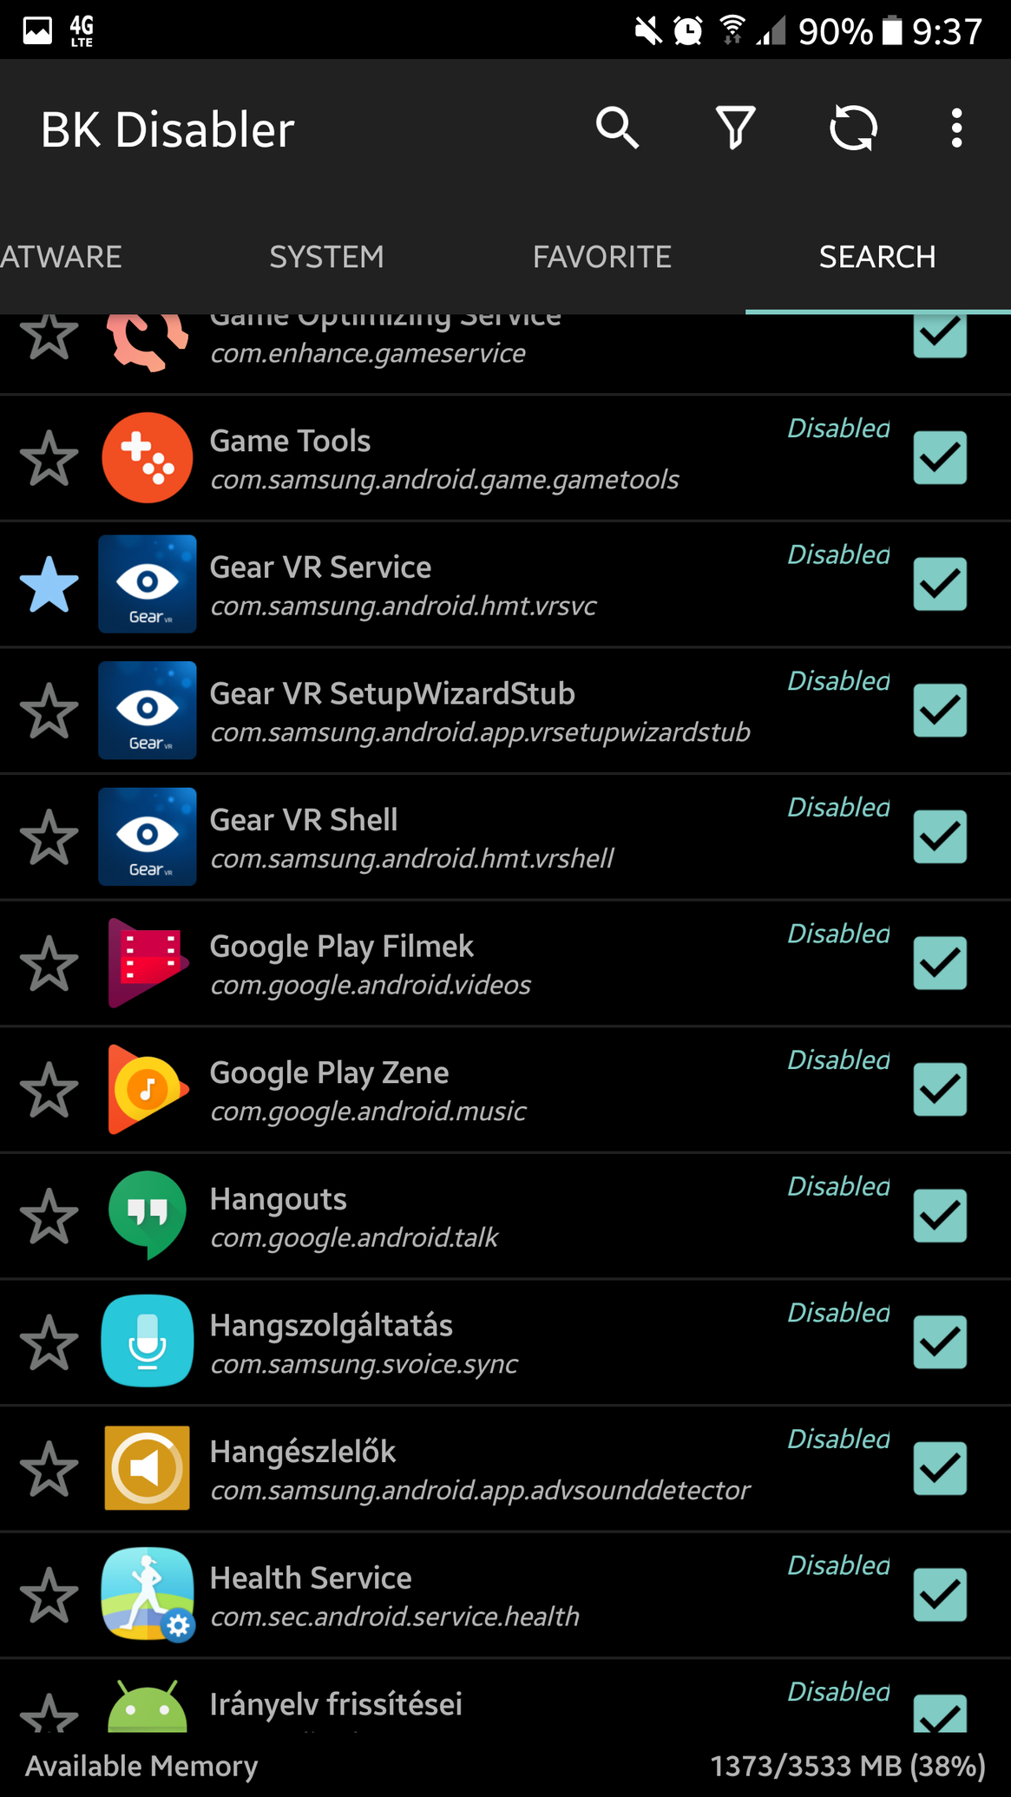Tap the Google Play Filmek app icon

tap(148, 963)
